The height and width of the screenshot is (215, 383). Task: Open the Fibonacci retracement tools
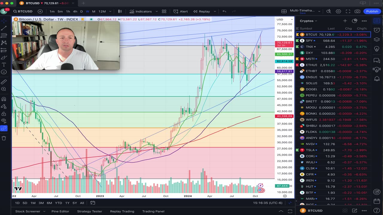coord(4,36)
